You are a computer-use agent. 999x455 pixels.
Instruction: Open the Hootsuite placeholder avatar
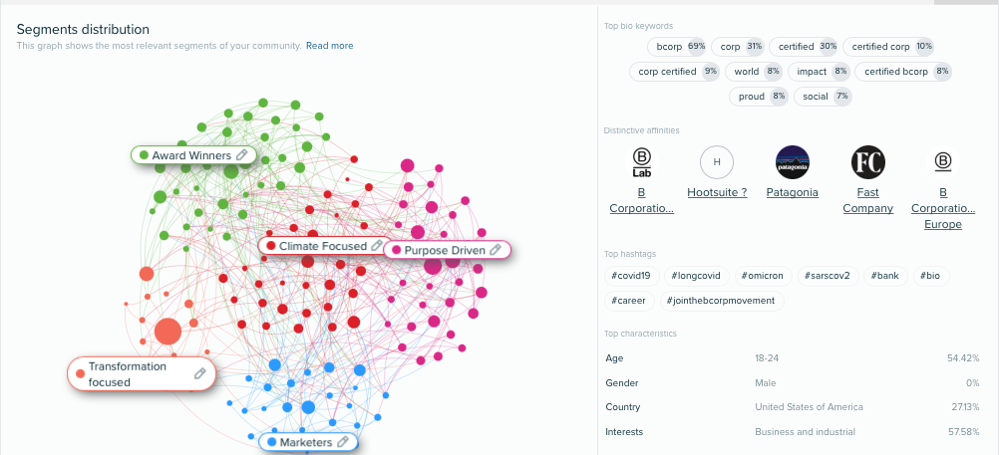click(x=717, y=162)
